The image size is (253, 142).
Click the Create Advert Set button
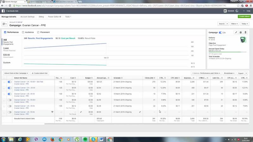pyautogui.click(x=40, y=73)
